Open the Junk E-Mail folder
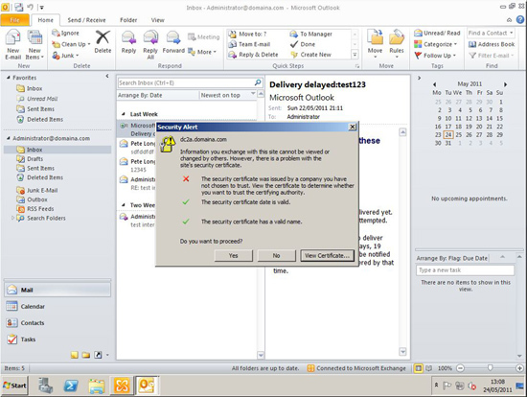527x397 pixels. [x=41, y=190]
